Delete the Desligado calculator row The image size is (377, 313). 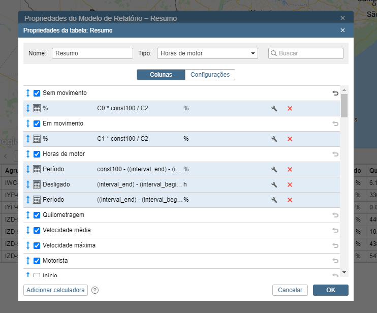290,185
